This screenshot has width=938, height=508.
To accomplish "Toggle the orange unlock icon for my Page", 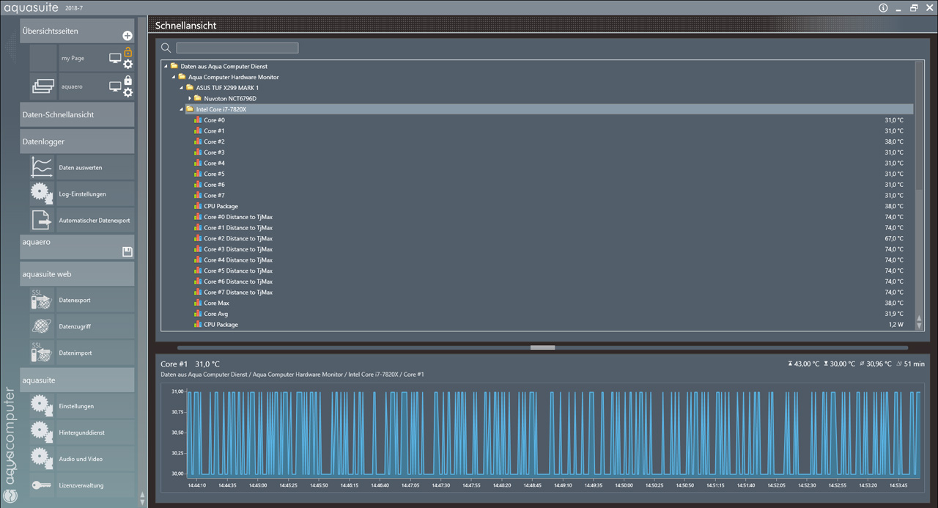I will (128, 51).
